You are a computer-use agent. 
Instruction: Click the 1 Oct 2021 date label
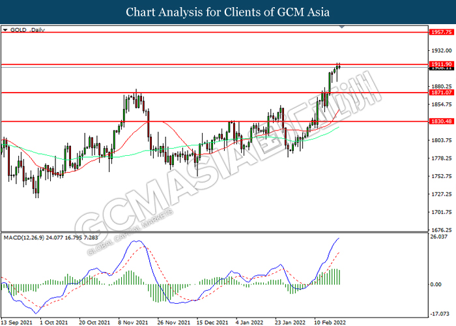pos(54,323)
